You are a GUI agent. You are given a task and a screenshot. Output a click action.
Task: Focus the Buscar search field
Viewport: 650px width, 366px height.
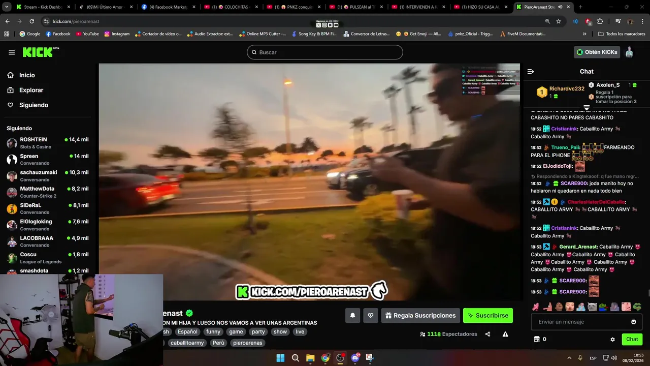[325, 52]
